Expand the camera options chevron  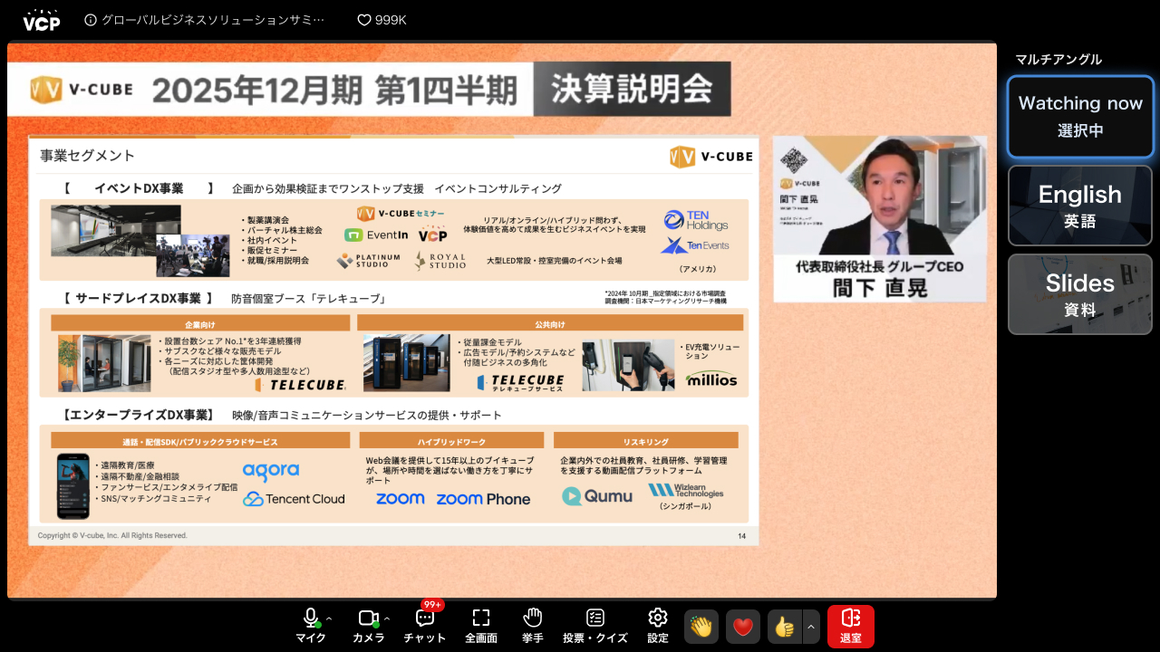tap(387, 619)
